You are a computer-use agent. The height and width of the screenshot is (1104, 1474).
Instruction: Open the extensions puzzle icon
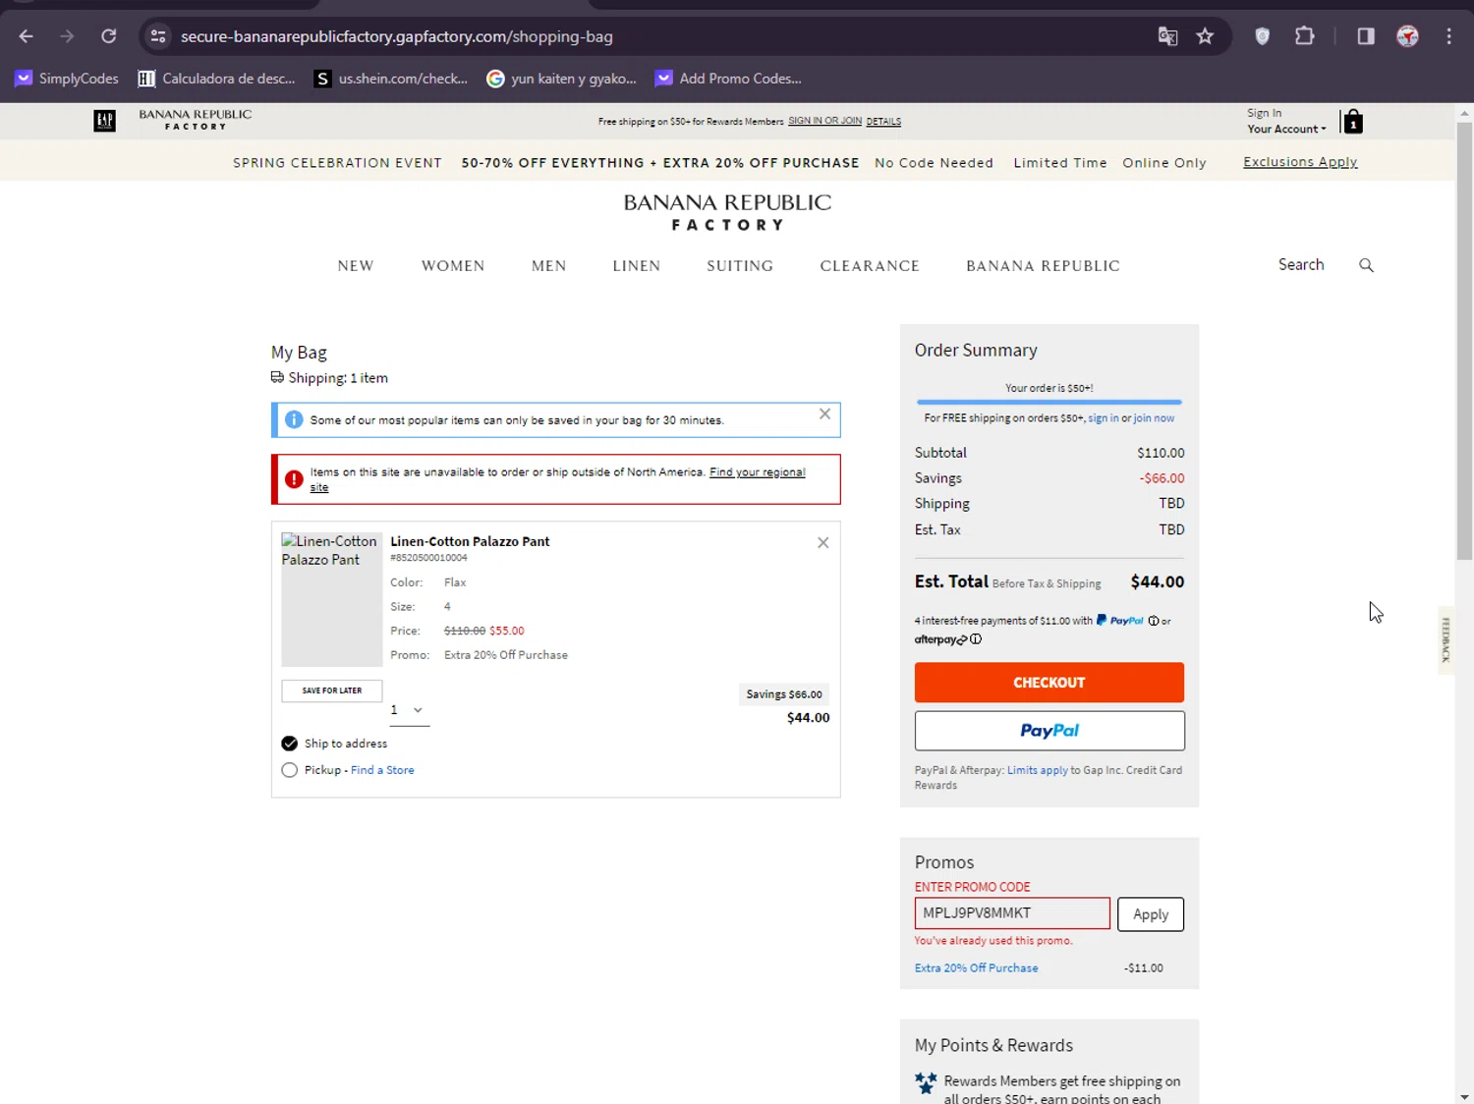pos(1305,36)
